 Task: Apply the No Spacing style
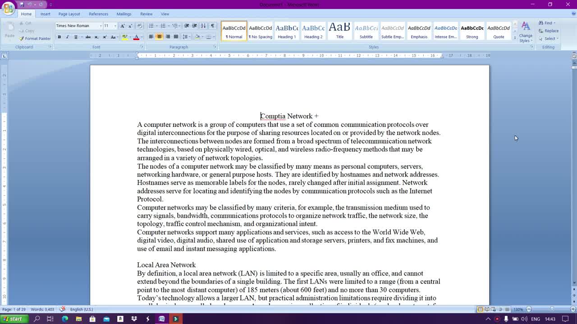tap(261, 31)
